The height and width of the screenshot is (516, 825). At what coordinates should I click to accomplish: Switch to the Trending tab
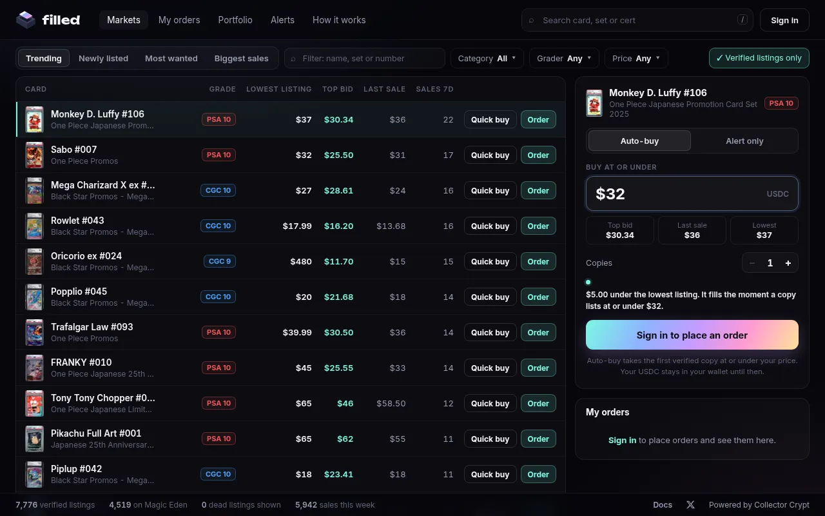click(x=44, y=58)
